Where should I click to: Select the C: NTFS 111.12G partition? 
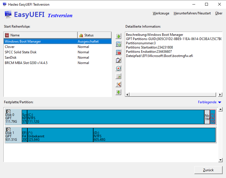click(116, 117)
